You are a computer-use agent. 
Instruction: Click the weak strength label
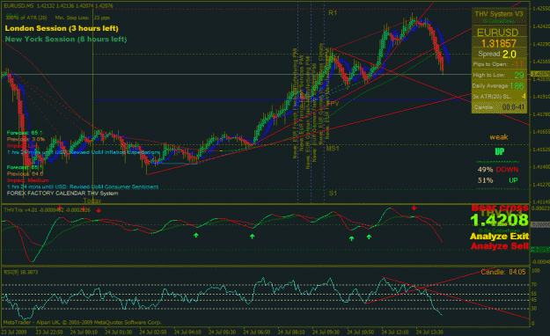pos(499,137)
